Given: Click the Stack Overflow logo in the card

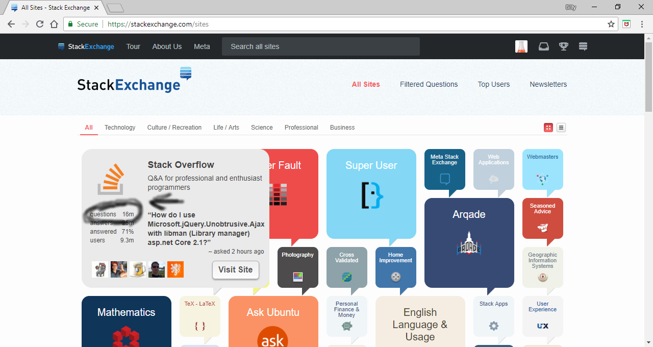Looking at the screenshot, I should click(111, 179).
